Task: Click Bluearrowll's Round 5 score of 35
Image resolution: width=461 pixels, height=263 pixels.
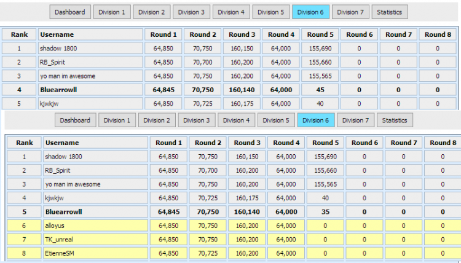Action: [325, 211]
